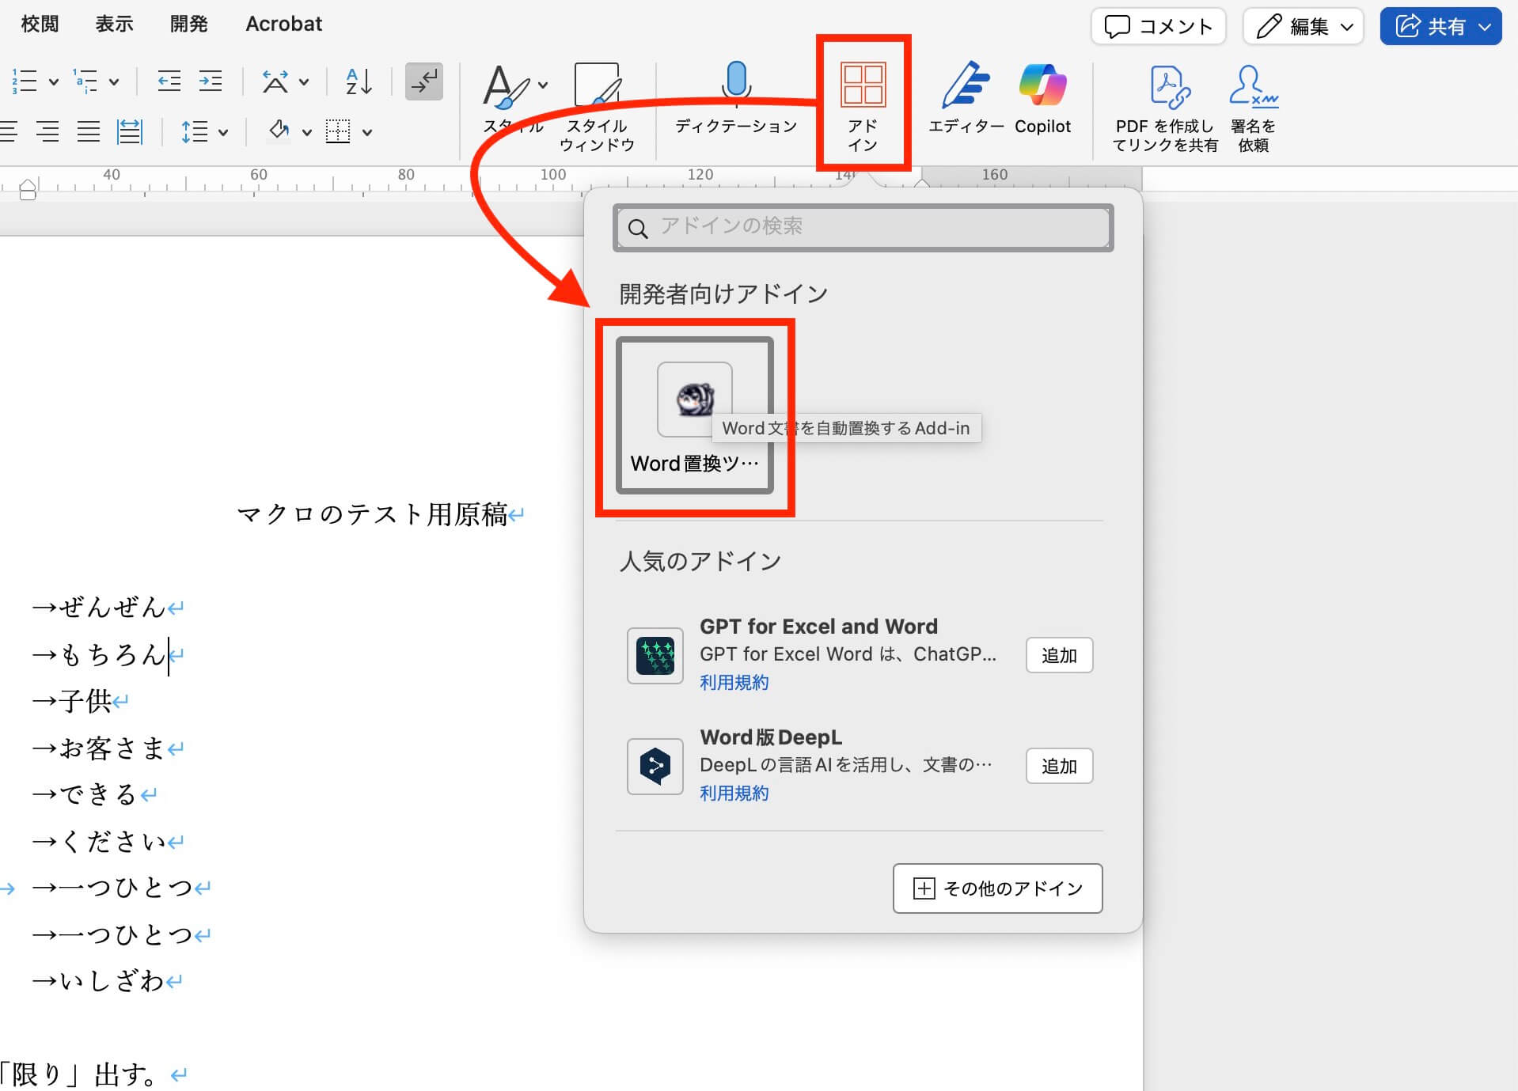This screenshot has height=1091, width=1518.
Task: Expand multilevel list dropdown arrow
Action: (114, 81)
